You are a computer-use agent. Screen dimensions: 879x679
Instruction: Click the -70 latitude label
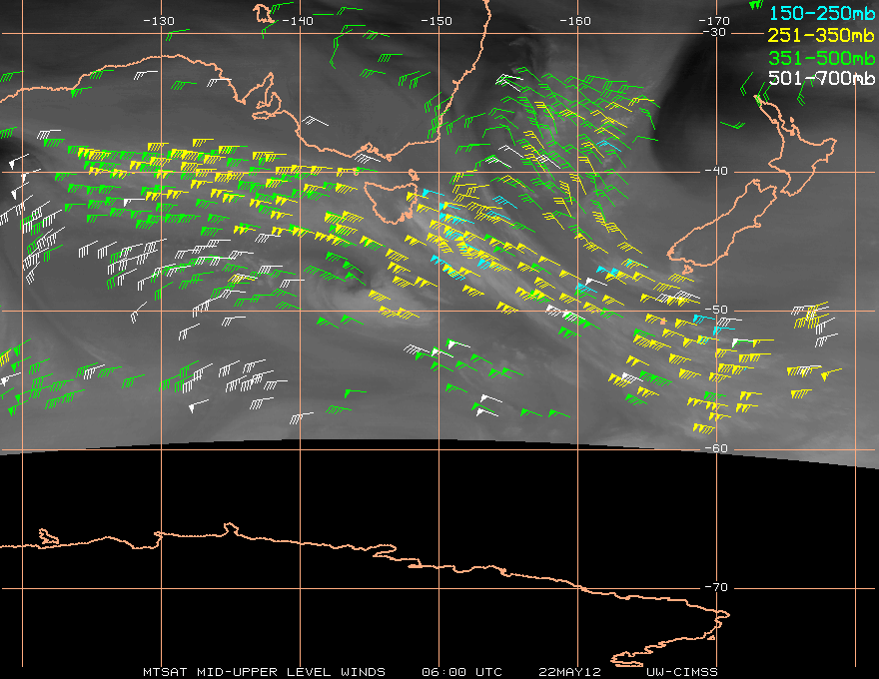pyautogui.click(x=716, y=587)
